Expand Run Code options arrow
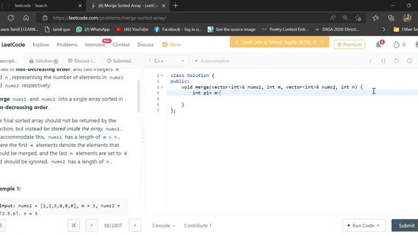 [378, 225]
